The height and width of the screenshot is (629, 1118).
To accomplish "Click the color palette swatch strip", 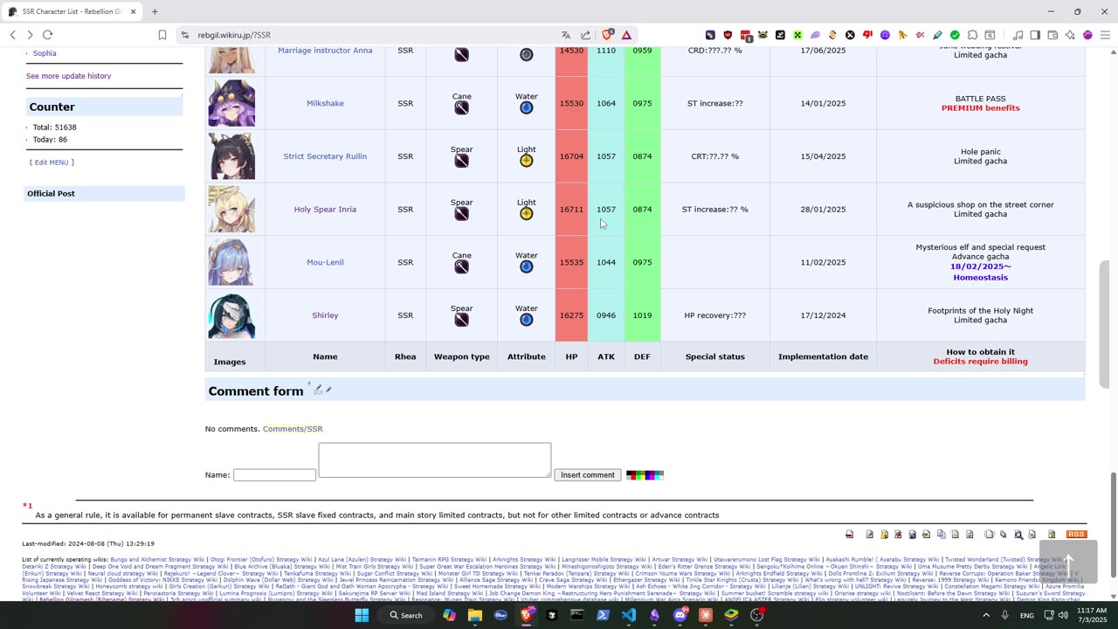I will pos(645,475).
